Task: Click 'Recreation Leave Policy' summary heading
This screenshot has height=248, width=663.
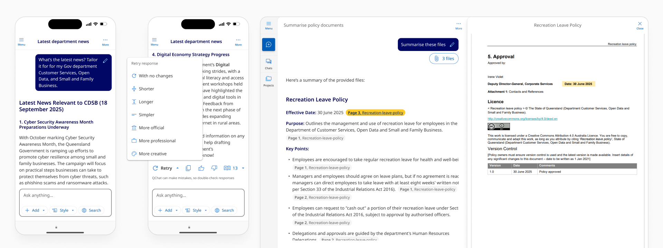Action: click(317, 100)
